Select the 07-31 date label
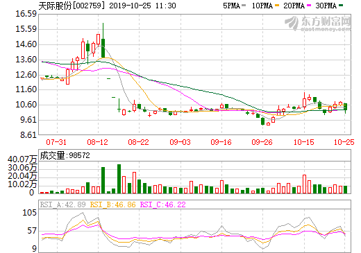The width and height of the screenshot is (361, 253). [56, 142]
